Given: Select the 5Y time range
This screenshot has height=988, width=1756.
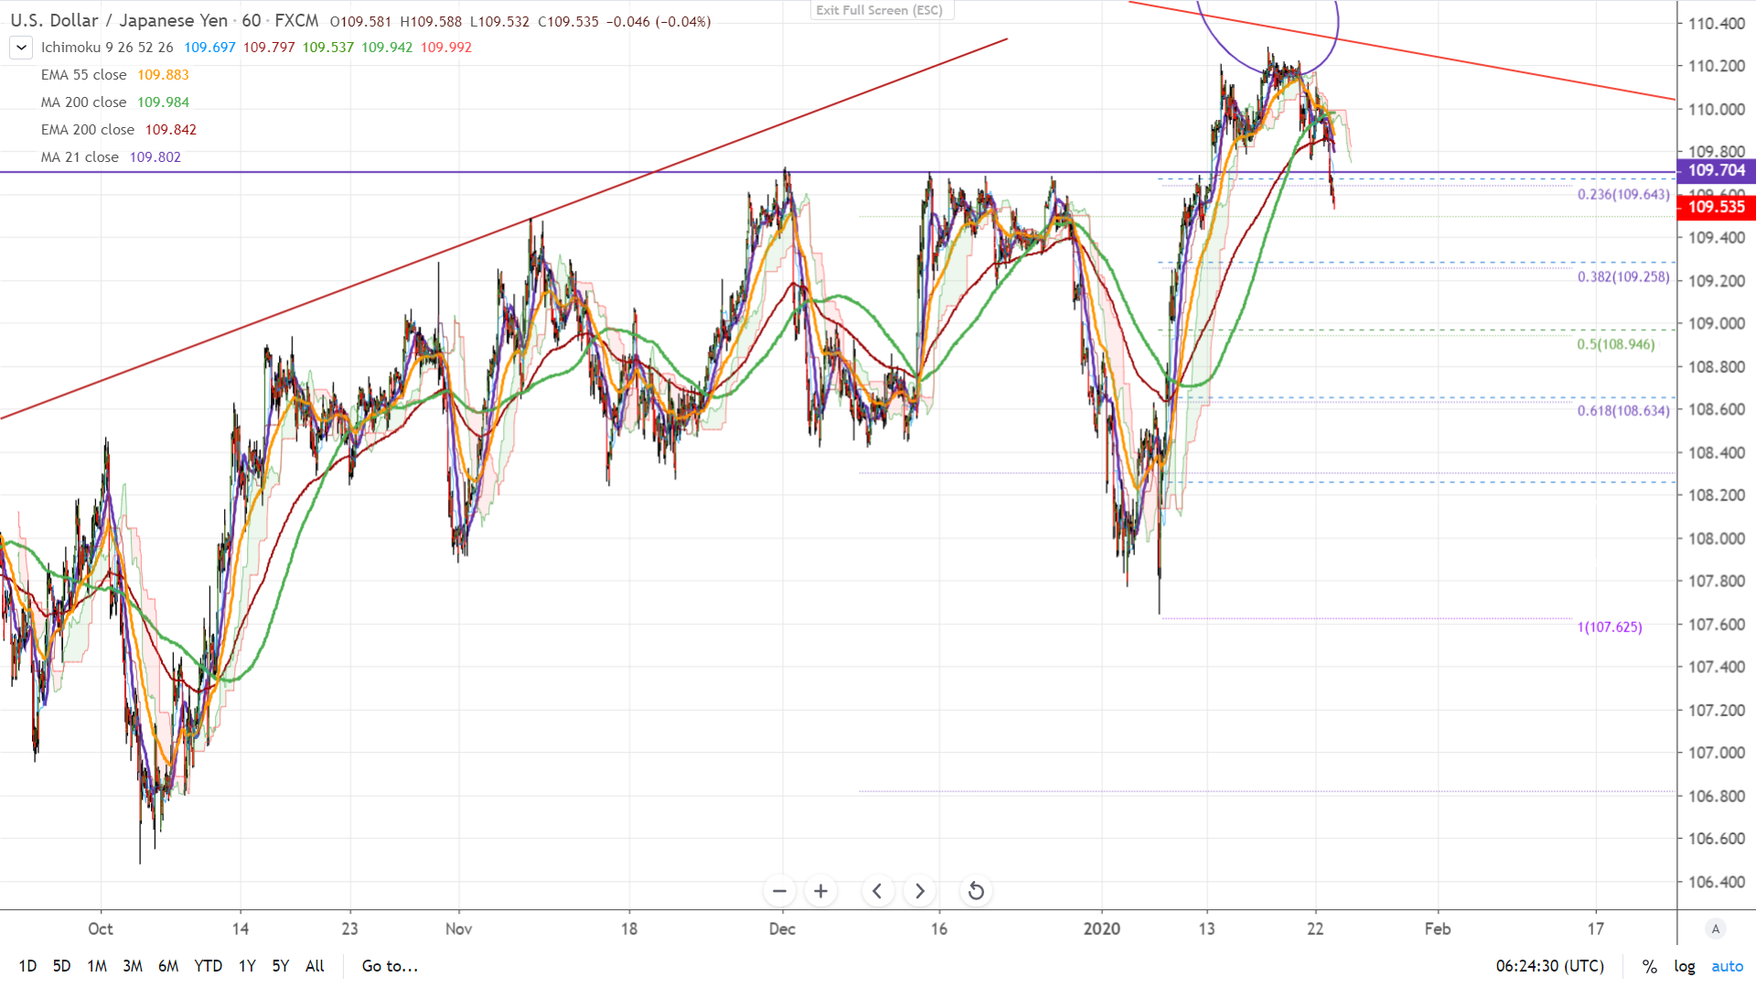Looking at the screenshot, I should tap(280, 966).
